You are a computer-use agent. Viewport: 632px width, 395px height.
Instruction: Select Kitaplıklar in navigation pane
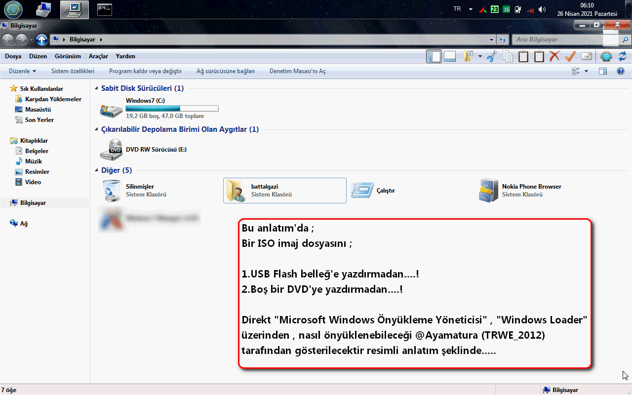34,141
